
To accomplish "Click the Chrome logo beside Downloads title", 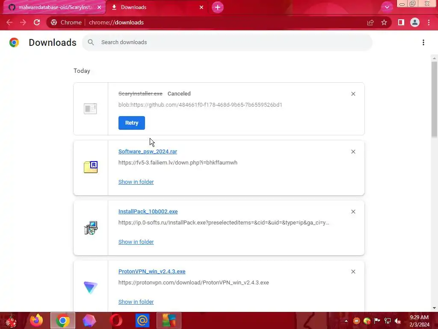I will 14,42.
